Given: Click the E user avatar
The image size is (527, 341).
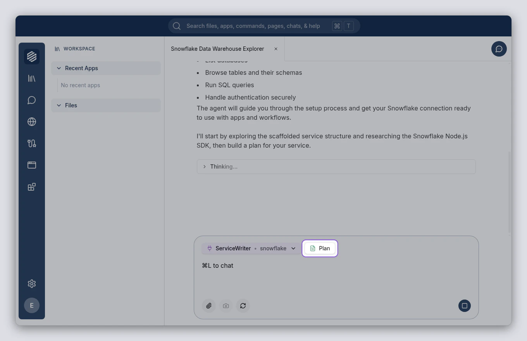Looking at the screenshot, I should point(32,305).
